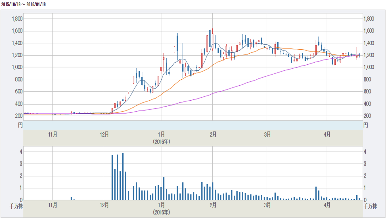The height and width of the screenshot is (218, 387).
Task: Click the 200 label on left price axis
Action: (19, 116)
